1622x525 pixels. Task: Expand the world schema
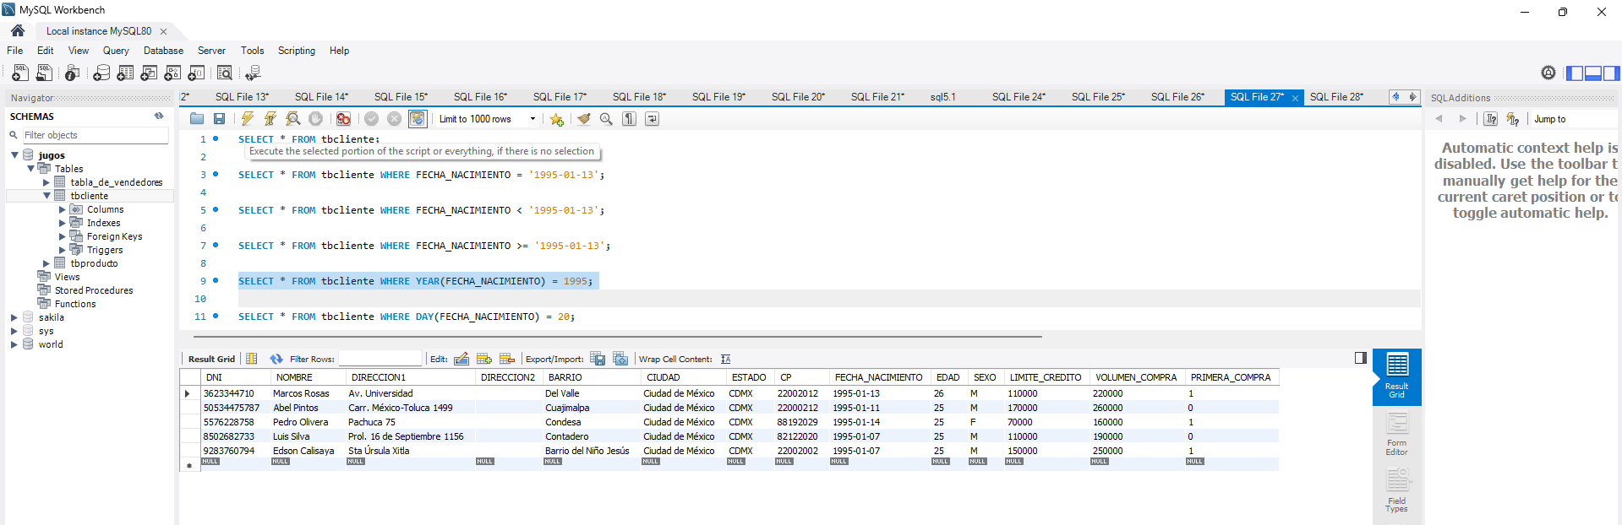coord(14,344)
